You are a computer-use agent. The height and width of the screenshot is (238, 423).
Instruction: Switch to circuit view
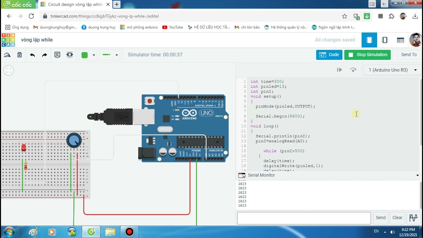point(369,40)
